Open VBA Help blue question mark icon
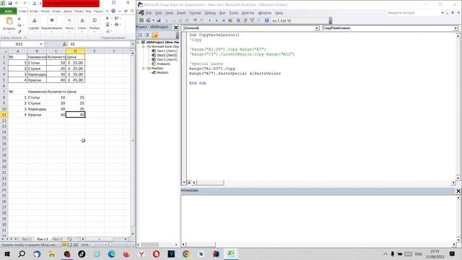462x260 pixels. click(266, 20)
